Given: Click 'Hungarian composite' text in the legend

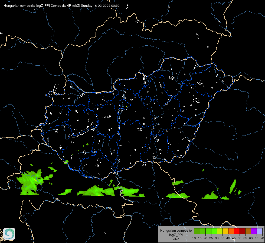Looking at the screenshot, I should (176, 231).
